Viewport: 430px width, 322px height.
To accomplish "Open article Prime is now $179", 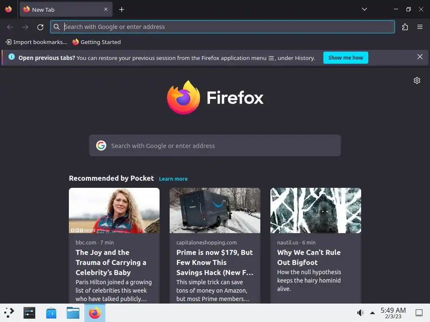I will pyautogui.click(x=215, y=262).
